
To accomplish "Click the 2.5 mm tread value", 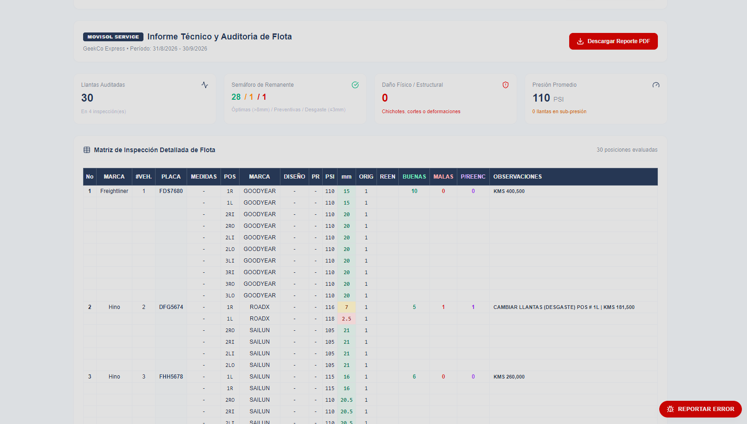I will [x=346, y=319].
